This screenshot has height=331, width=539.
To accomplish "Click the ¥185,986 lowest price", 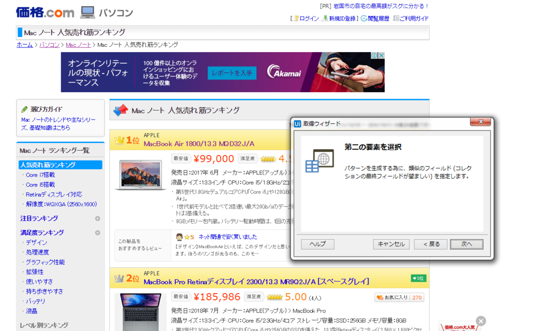I will (x=216, y=297).
